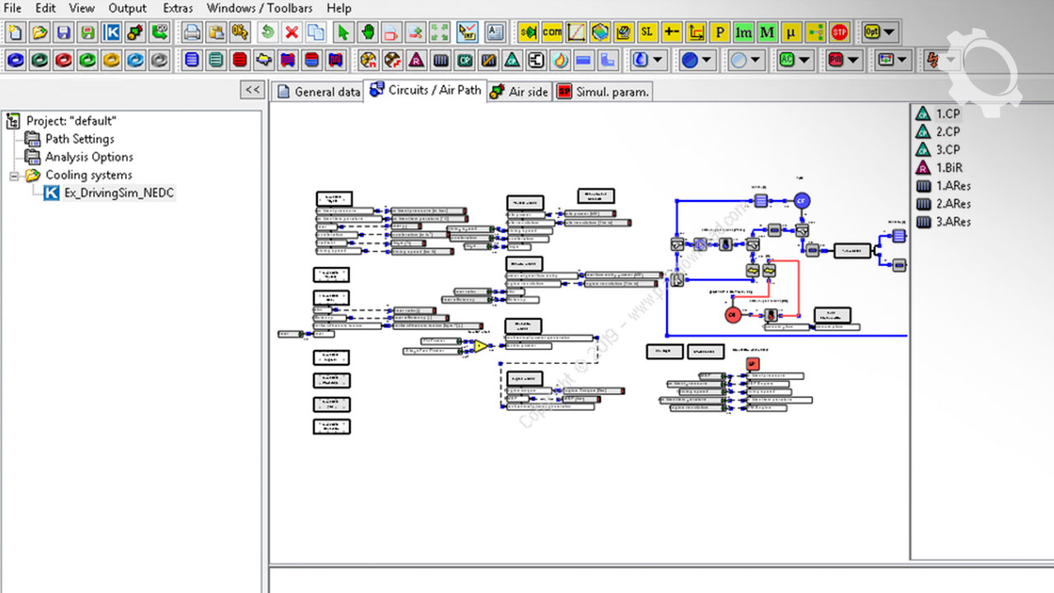Image resolution: width=1054 pixels, height=593 pixels.
Task: Open the AC component dropdown
Action: pyautogui.click(x=804, y=60)
